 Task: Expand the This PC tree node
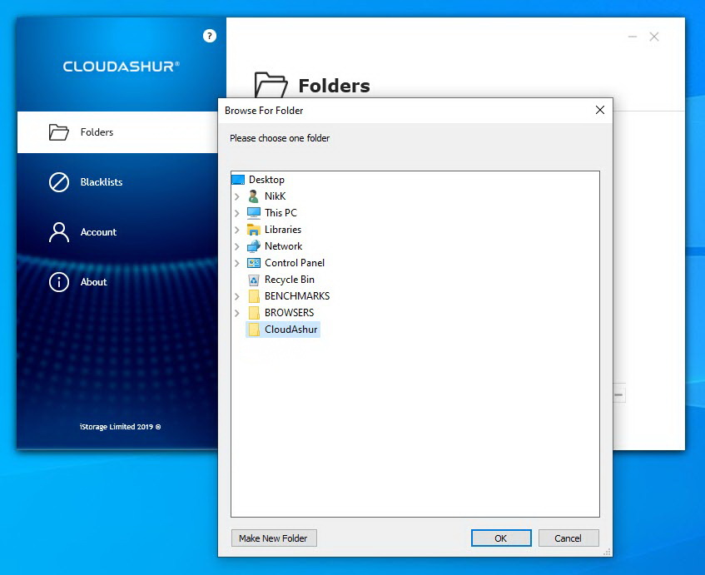pyautogui.click(x=237, y=213)
